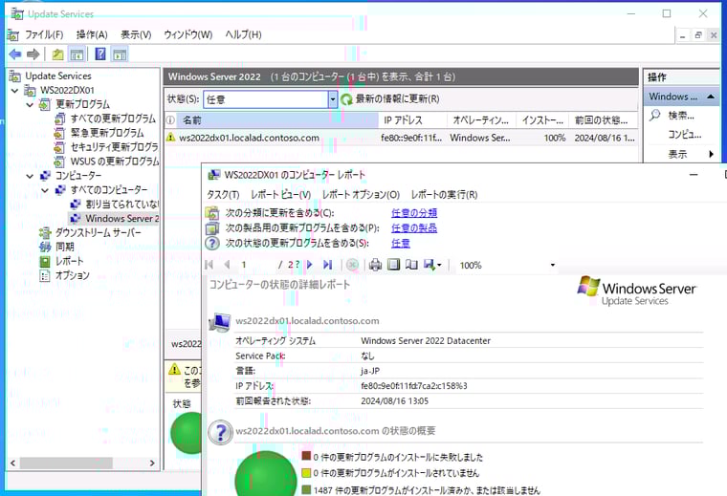Screen dimensions: 727x496
Task: Open the レポート オプション(O) menu
Action: 361,195
